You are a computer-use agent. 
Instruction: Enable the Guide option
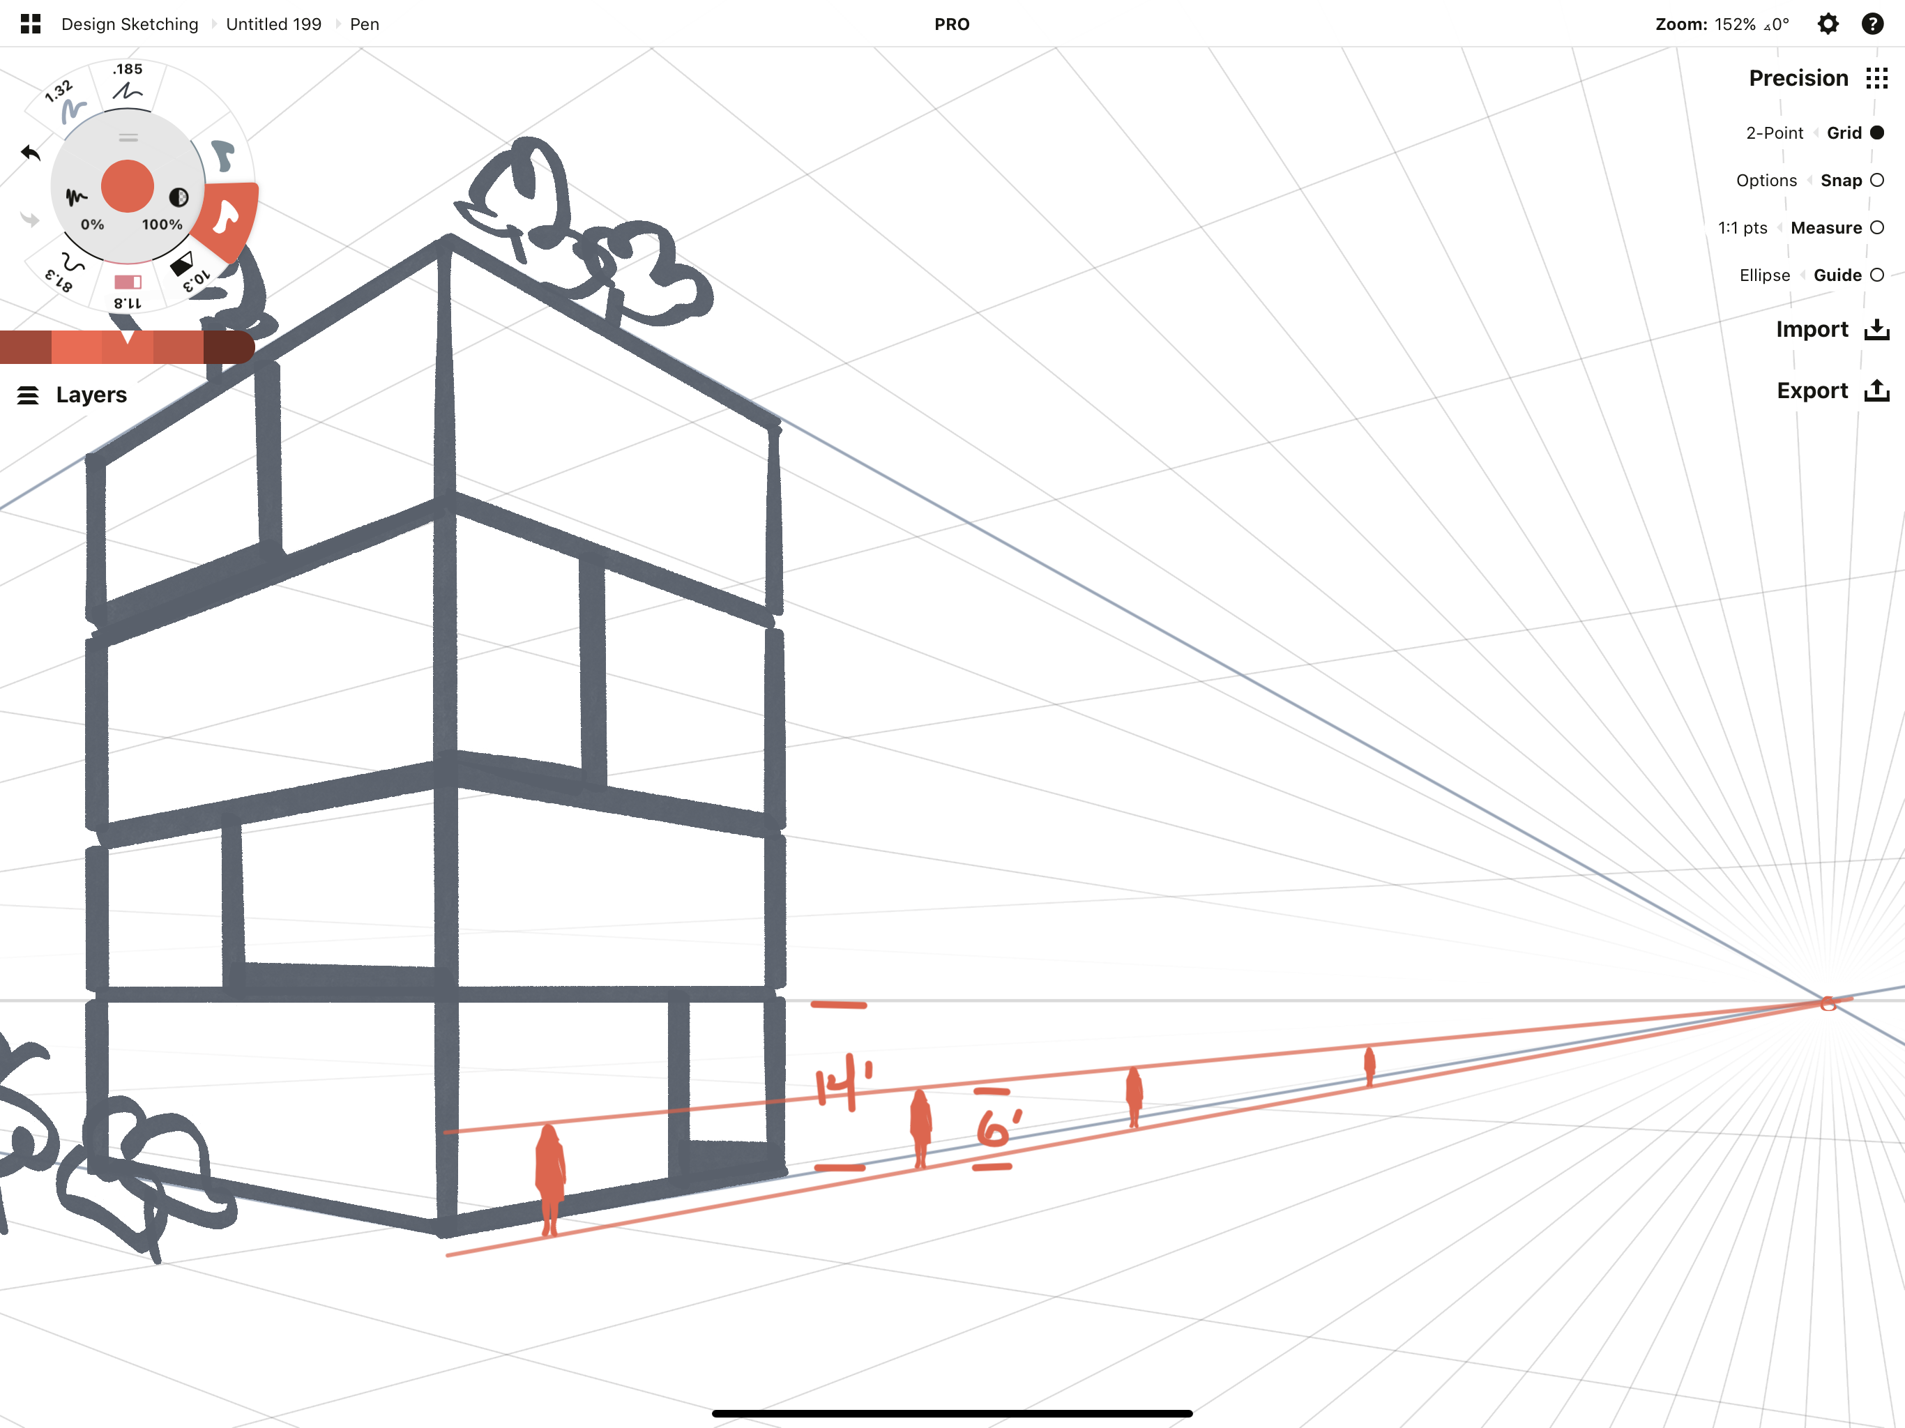tap(1875, 275)
